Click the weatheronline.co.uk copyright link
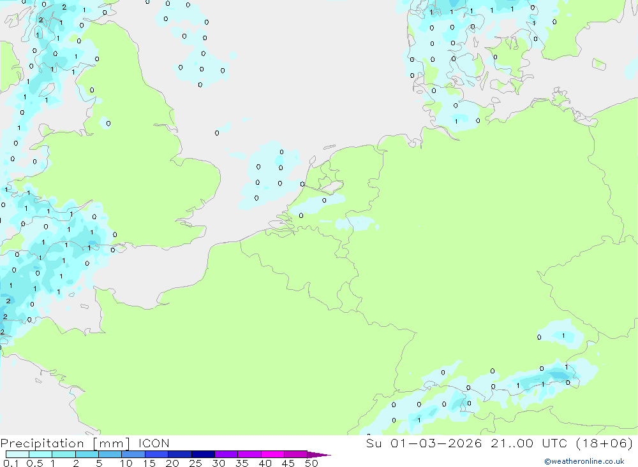Image resolution: width=638 pixels, height=467 pixels. tap(584, 461)
